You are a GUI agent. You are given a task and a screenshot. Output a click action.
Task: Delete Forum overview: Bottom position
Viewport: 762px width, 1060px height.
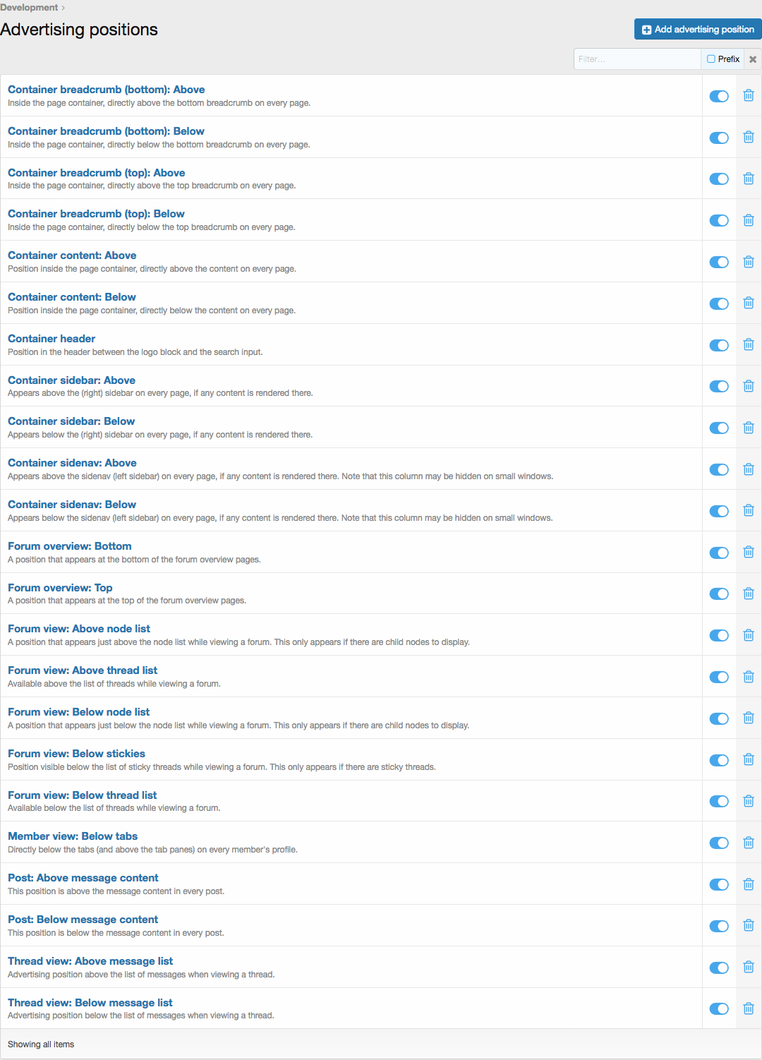pos(749,552)
